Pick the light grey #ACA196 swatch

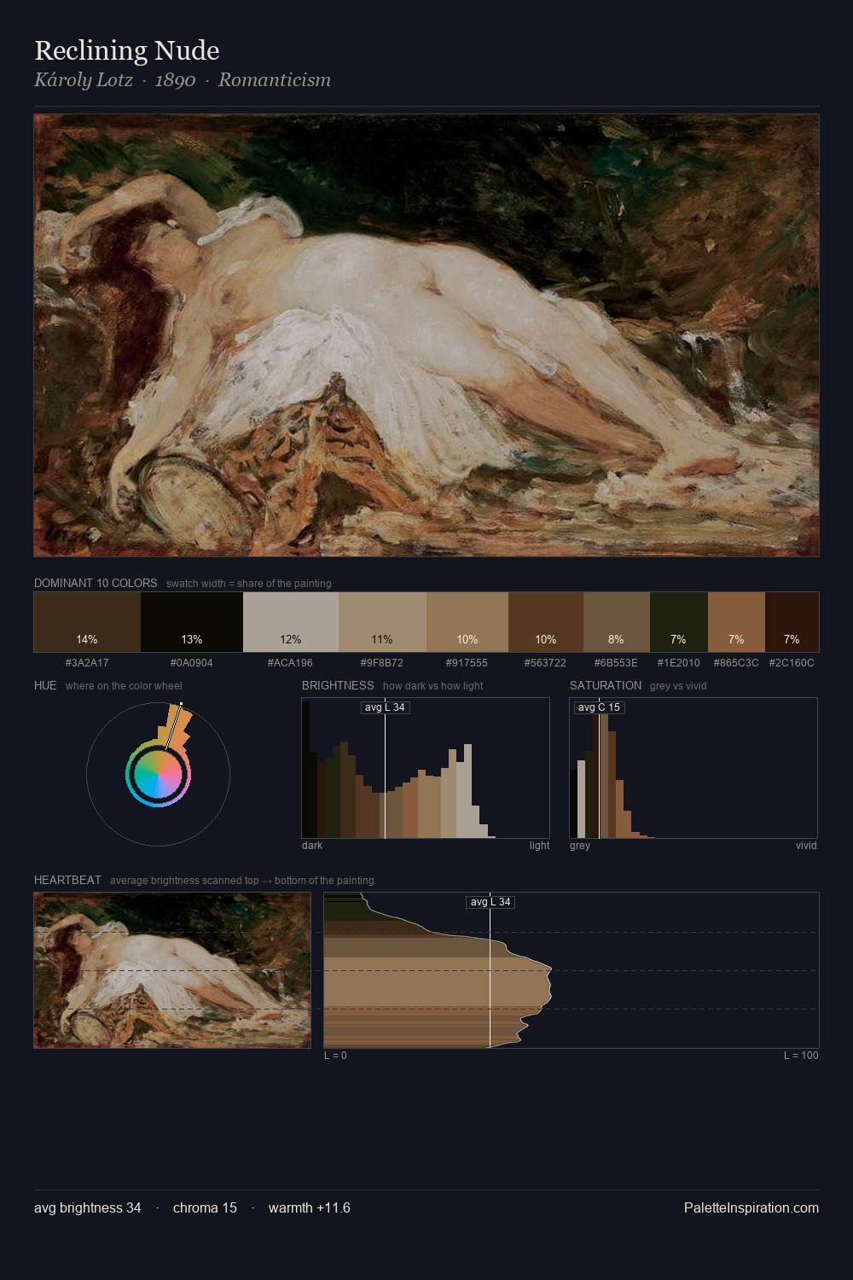[x=291, y=622]
